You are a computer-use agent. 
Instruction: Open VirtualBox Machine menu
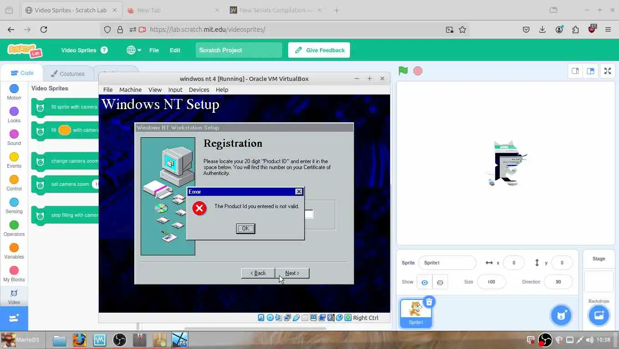coord(130,90)
